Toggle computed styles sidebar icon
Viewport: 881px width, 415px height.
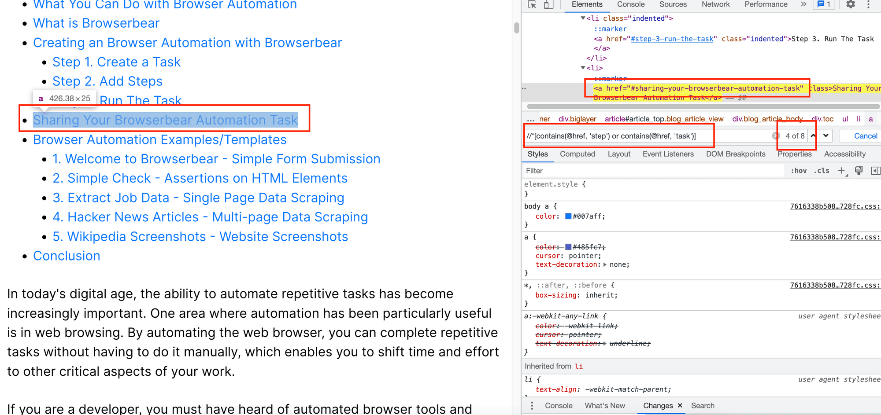point(875,171)
